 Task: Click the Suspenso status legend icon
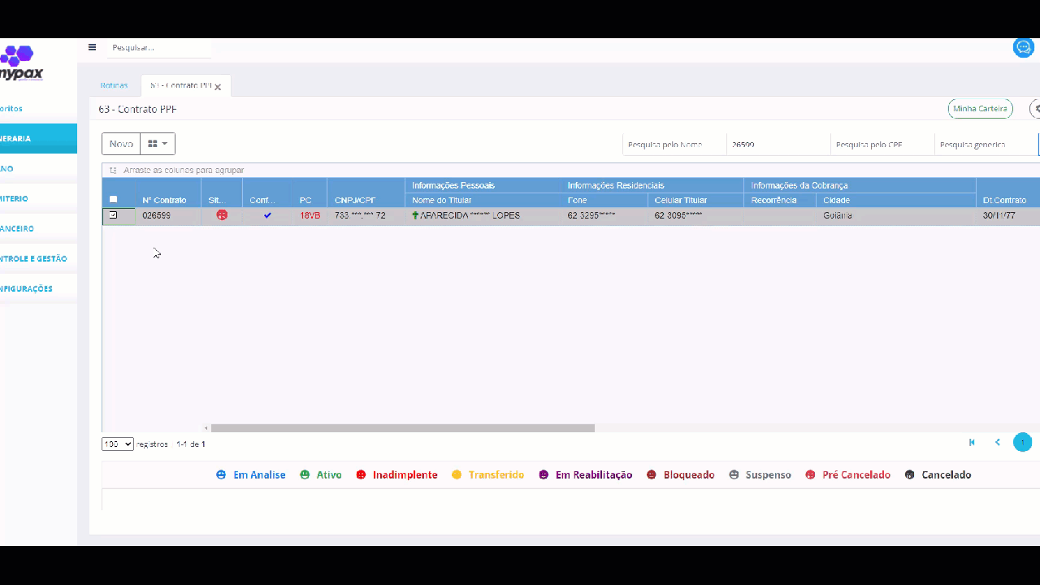[x=734, y=474]
